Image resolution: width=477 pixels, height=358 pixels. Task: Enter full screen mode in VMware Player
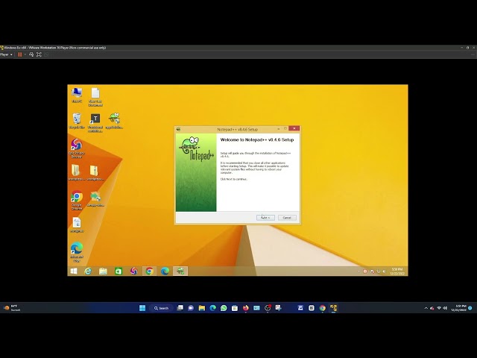coord(39,54)
